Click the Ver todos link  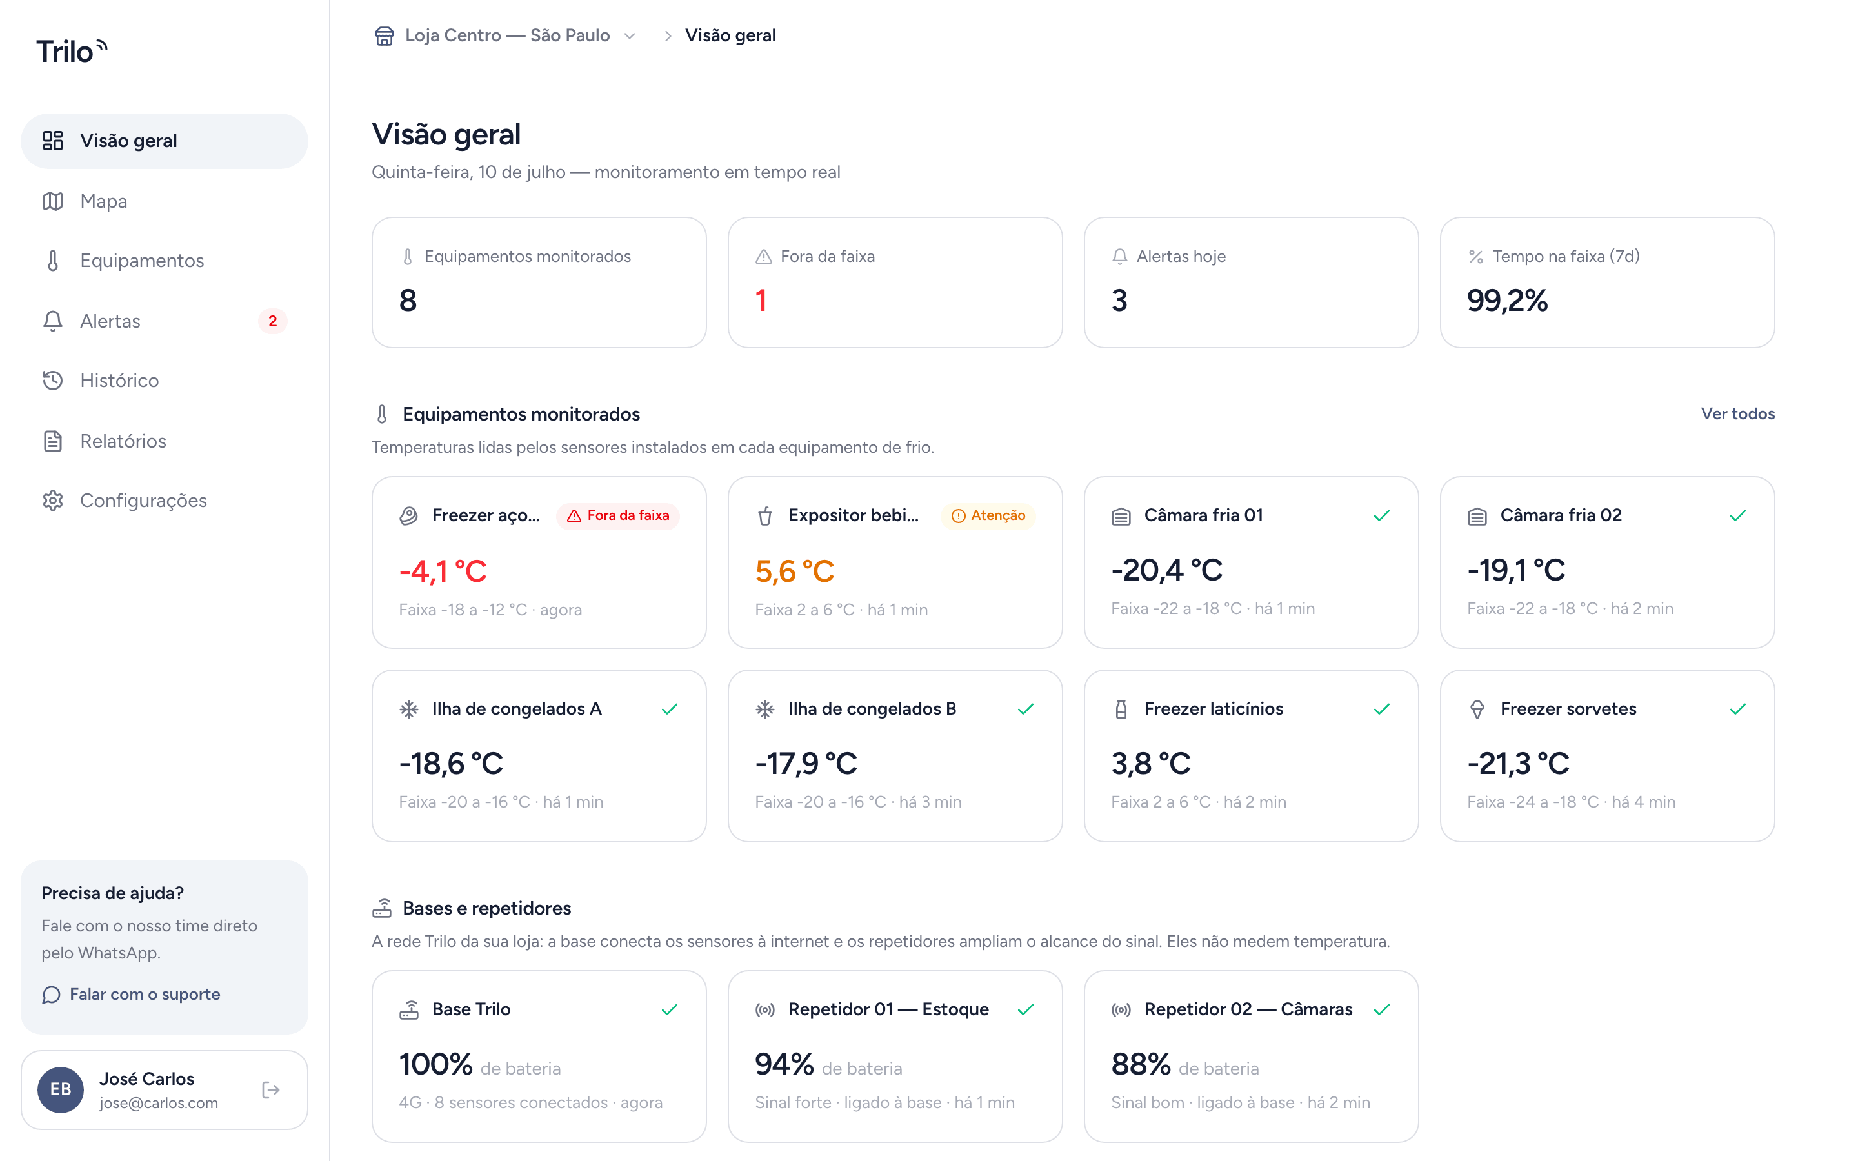pos(1737,413)
